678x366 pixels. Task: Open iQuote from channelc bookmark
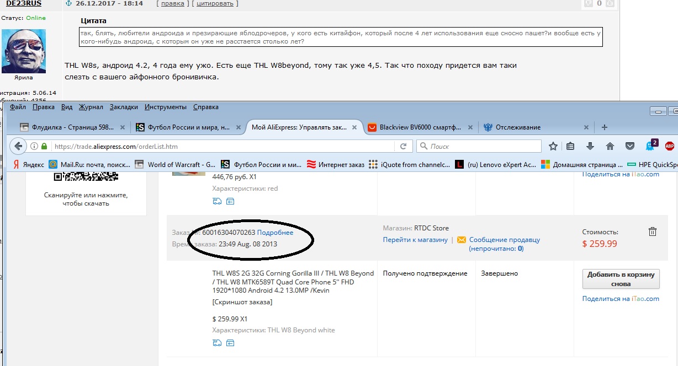click(x=409, y=164)
